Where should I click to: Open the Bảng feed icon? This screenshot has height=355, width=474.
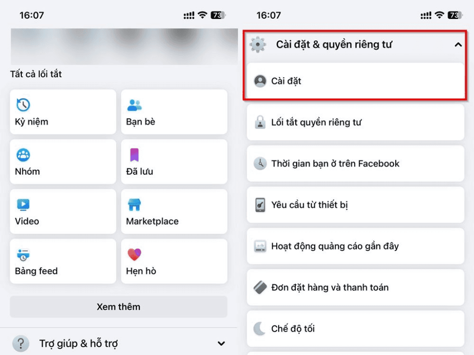coord(23,254)
